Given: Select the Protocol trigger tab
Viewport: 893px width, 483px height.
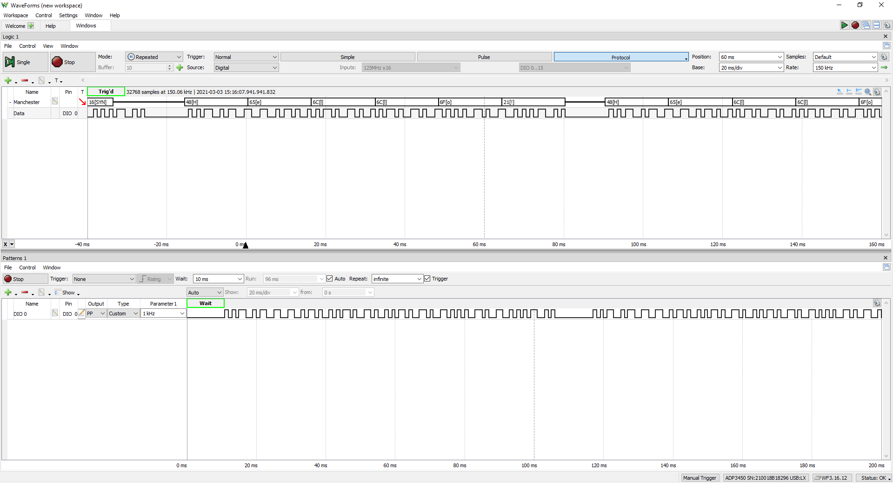Looking at the screenshot, I should coord(621,57).
